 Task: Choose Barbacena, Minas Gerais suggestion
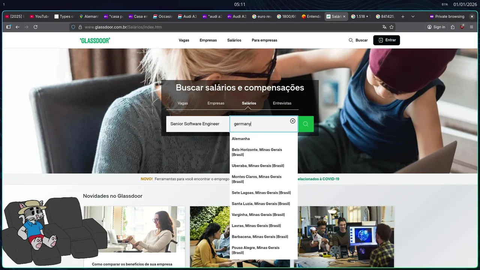264,237
